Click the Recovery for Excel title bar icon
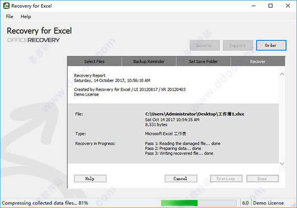This screenshot has height=208, width=297. 6,6
